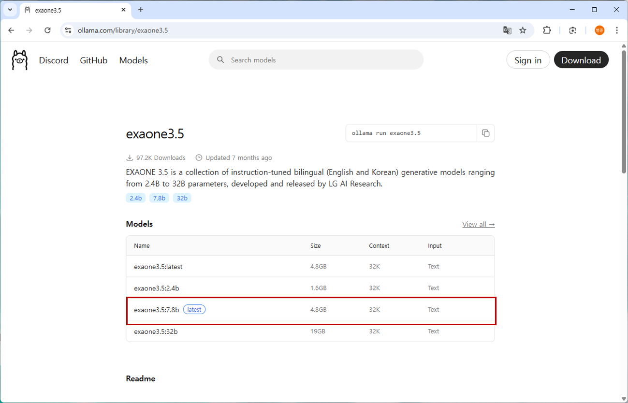Close the exaone3.5 browser tab
Screen dimensions: 628x403
124,10
